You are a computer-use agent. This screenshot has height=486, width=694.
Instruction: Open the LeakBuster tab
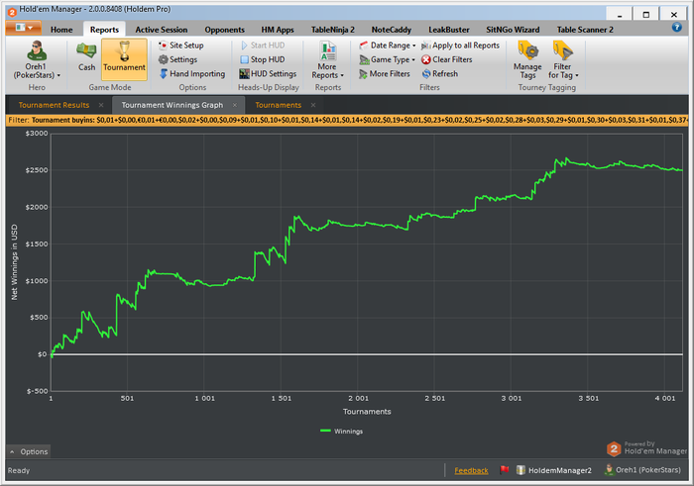[449, 30]
